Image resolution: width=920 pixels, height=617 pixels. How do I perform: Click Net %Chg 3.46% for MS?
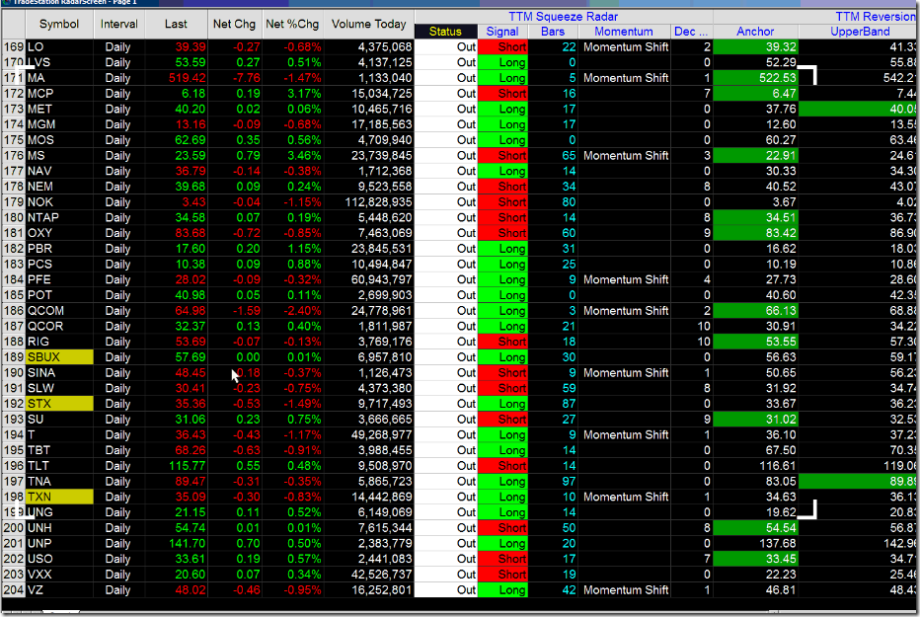(x=304, y=155)
